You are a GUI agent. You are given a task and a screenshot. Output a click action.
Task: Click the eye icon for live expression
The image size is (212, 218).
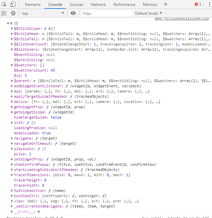(x=73, y=13)
